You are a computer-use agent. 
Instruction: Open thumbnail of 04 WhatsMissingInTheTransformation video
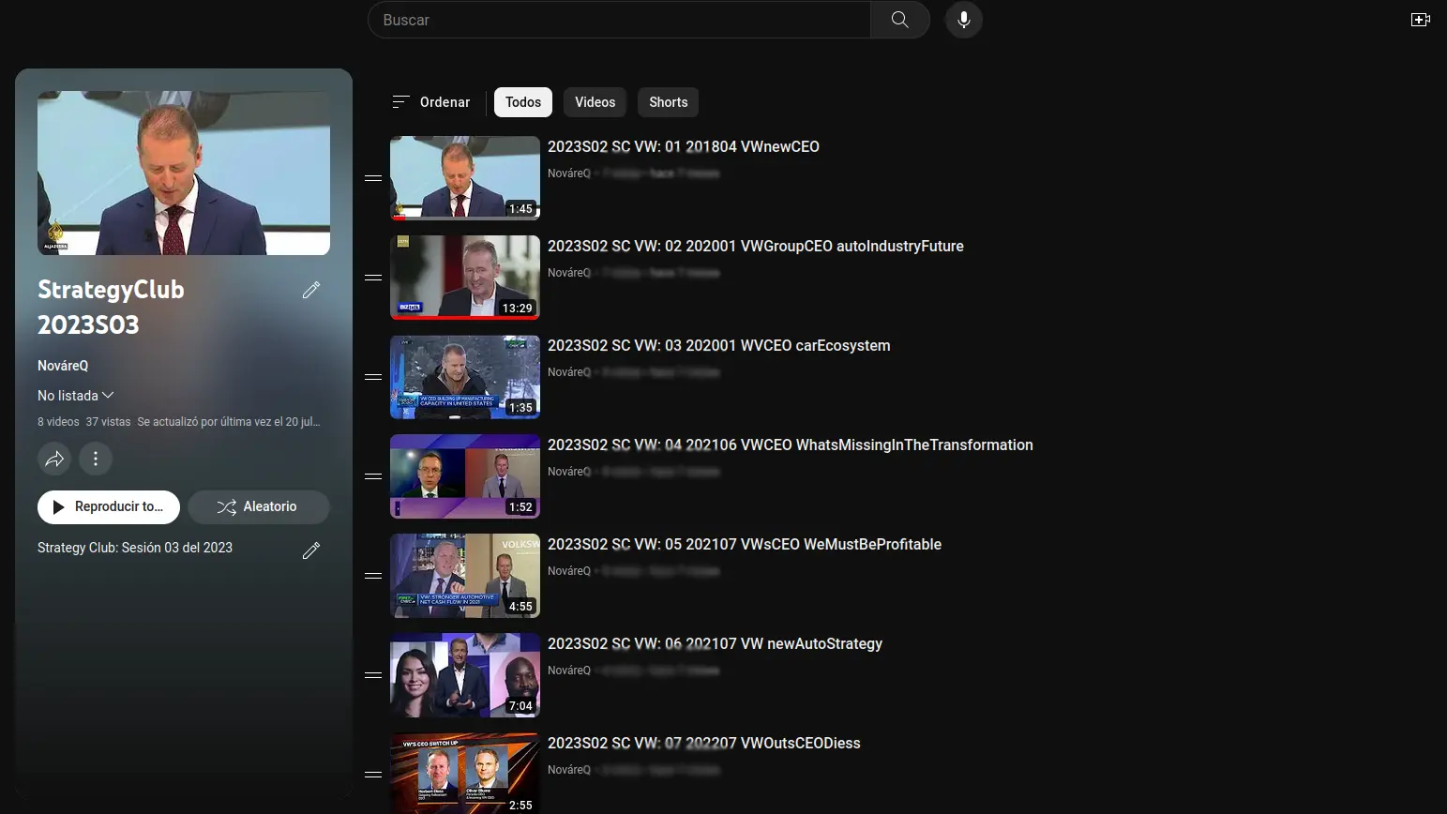click(465, 476)
